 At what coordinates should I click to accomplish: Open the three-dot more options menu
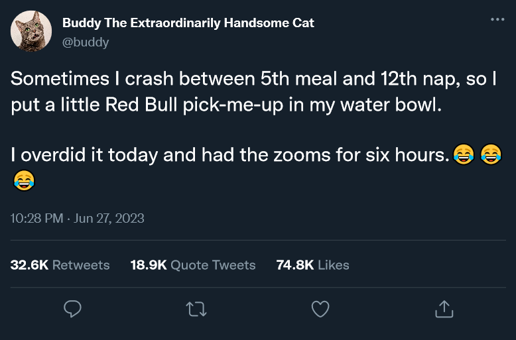[x=497, y=19]
